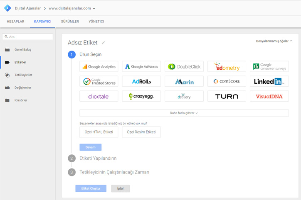Switch to the YÖNETİCİ tab

tap(96, 22)
